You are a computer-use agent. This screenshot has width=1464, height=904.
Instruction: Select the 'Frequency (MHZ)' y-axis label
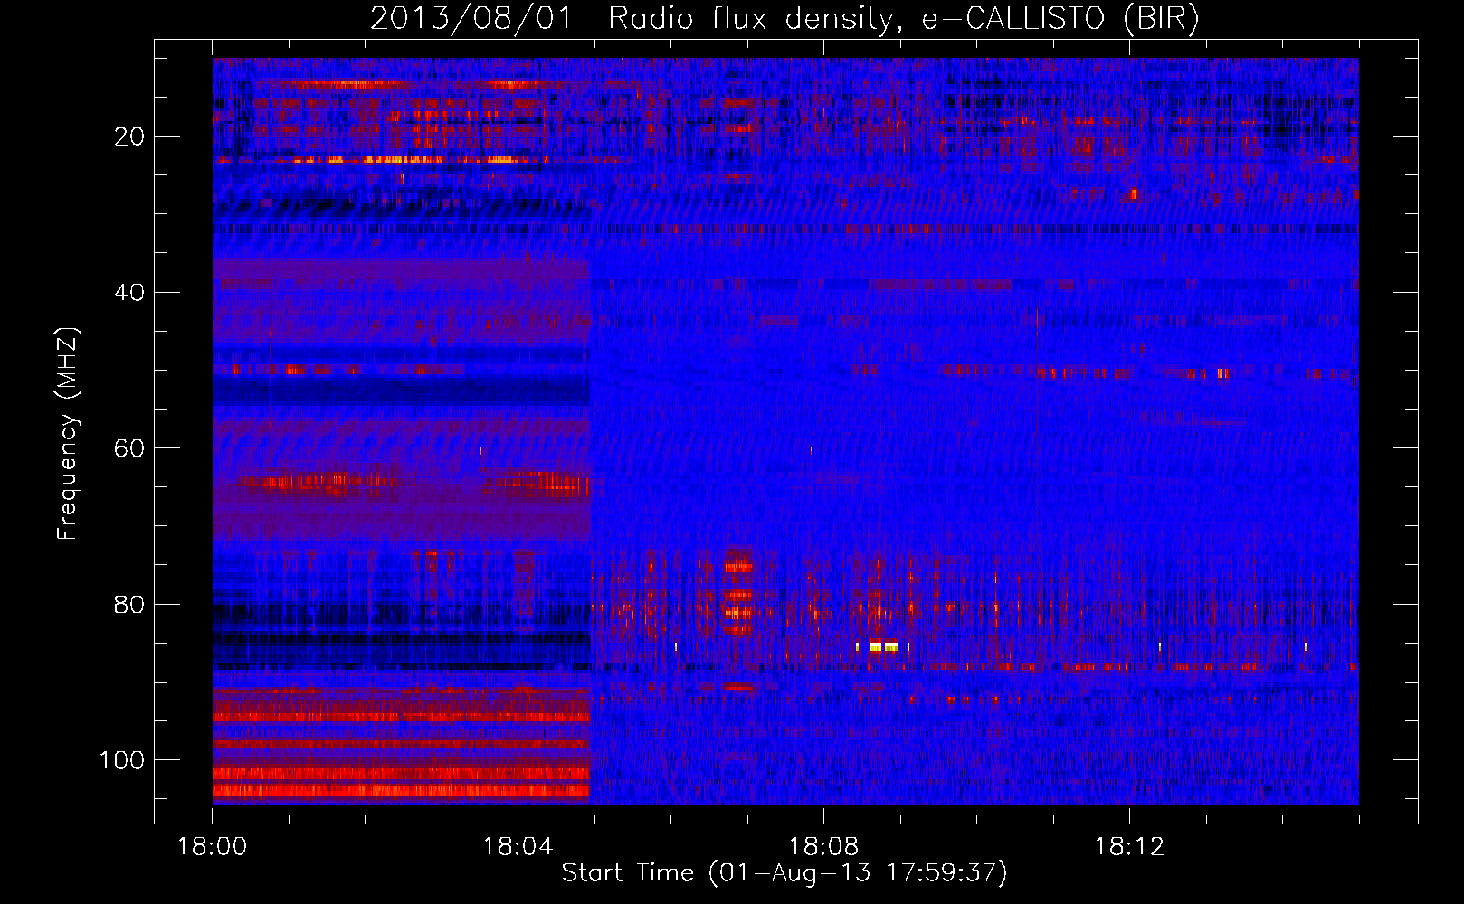pyautogui.click(x=68, y=433)
